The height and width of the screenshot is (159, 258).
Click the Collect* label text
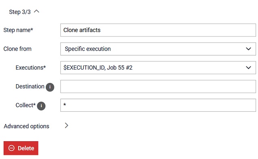pyautogui.click(x=26, y=105)
